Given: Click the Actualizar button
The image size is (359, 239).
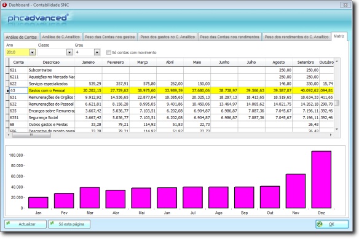Looking at the screenshot, I should click(x=25, y=224).
